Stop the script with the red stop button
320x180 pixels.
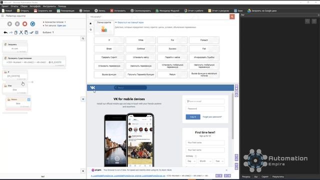24,24
